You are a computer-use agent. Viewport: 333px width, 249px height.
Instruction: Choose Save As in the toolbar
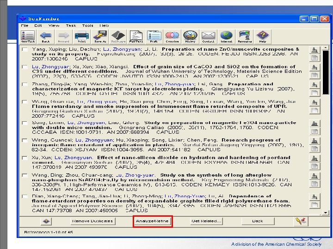[100, 36]
